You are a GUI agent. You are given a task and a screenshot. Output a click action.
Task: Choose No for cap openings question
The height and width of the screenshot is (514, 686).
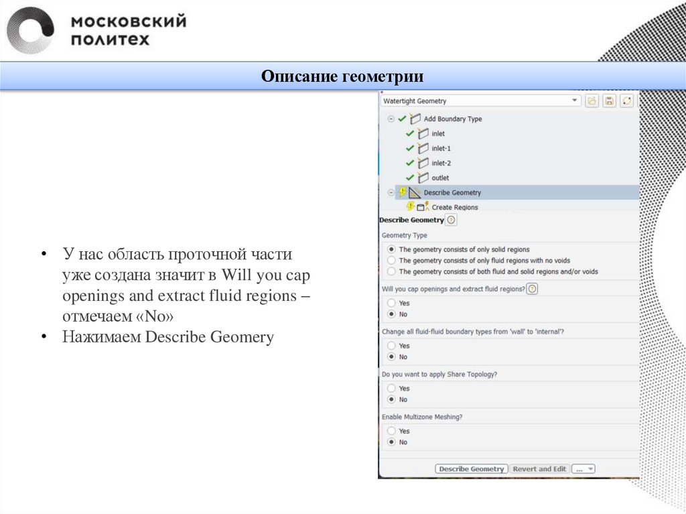pos(391,314)
